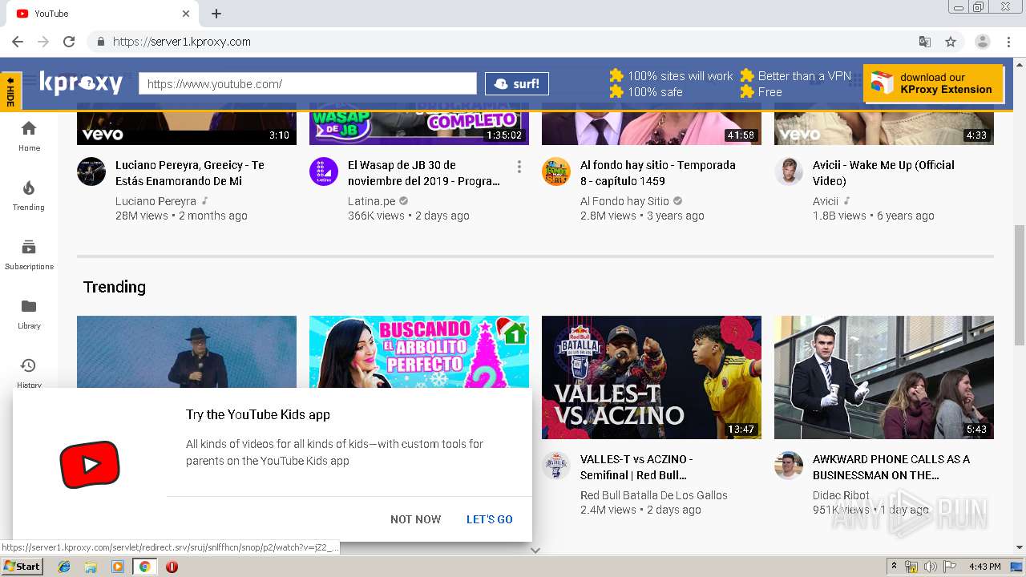Open Didac Ribot channel avatar

[789, 466]
